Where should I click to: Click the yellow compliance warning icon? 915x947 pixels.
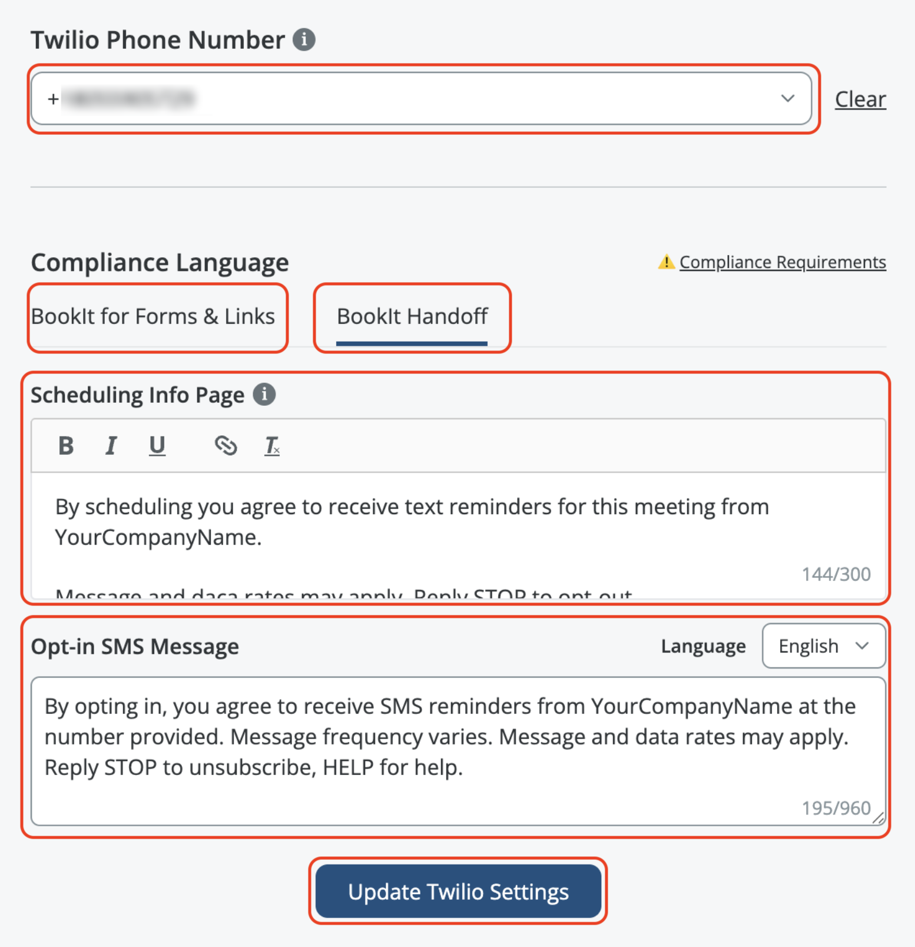point(666,262)
